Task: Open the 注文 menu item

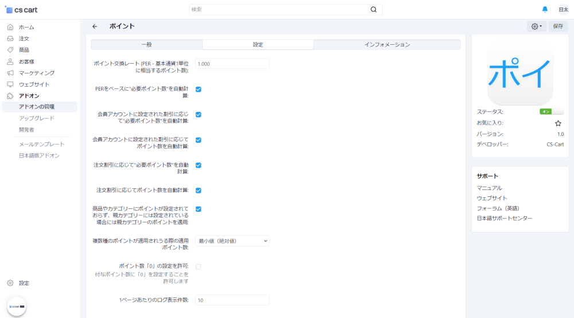Action: (x=24, y=38)
